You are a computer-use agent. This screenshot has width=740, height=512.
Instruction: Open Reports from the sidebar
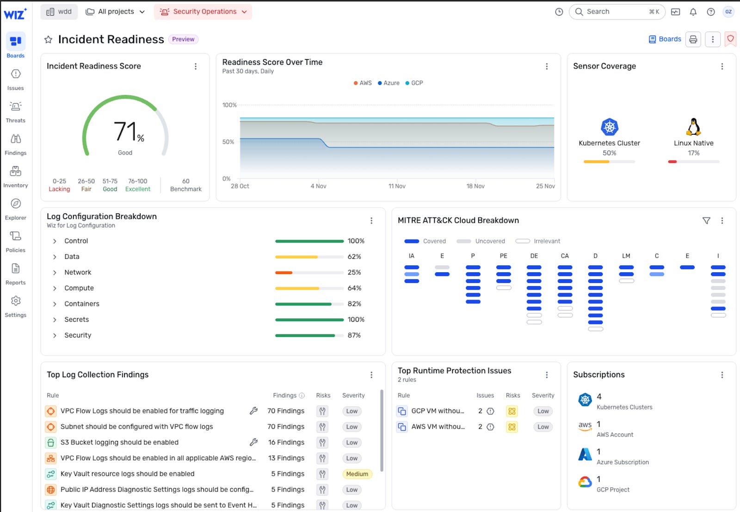[x=15, y=274]
